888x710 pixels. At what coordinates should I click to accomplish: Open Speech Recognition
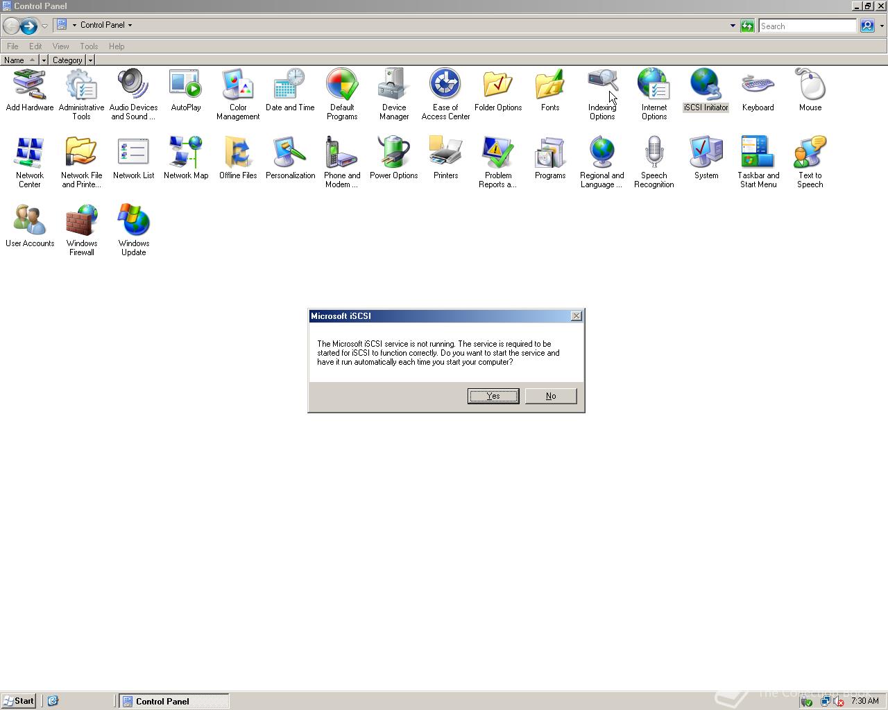(654, 162)
